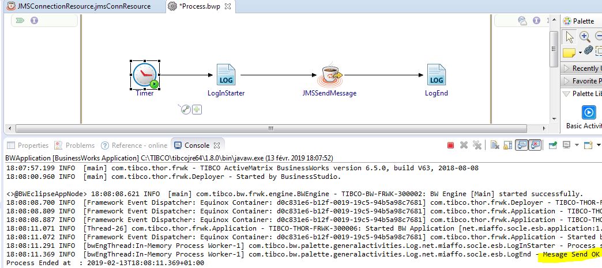Click the 'Started by BusinessStudio' console line
602x268 pixels.
[174, 177]
